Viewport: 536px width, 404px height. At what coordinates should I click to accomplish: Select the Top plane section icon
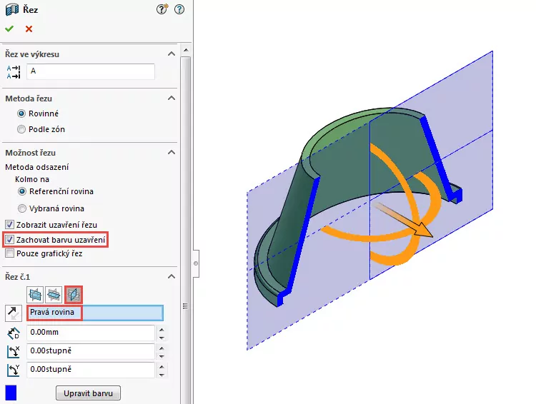(x=54, y=294)
